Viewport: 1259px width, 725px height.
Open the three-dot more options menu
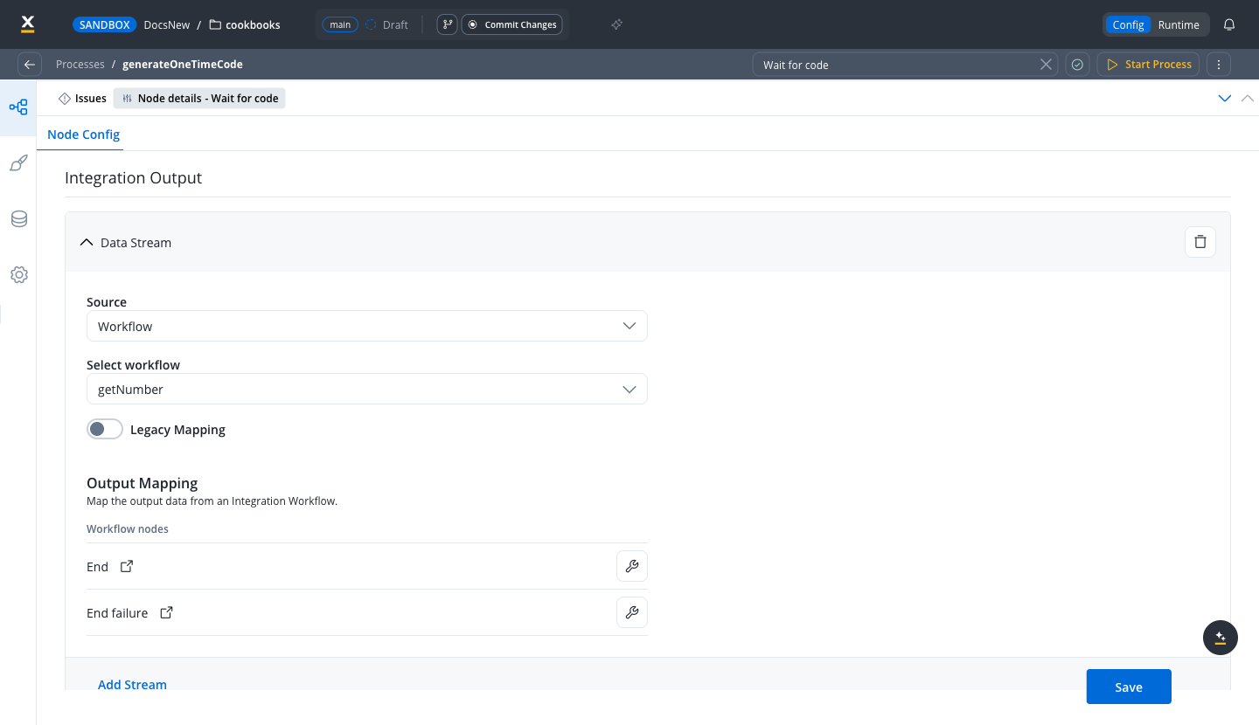click(x=1219, y=65)
